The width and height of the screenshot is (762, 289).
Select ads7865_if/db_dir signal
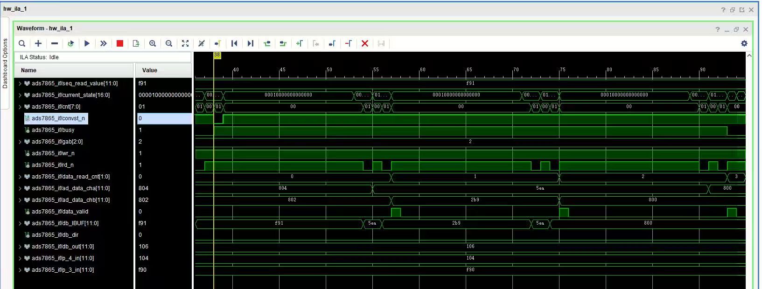55,235
